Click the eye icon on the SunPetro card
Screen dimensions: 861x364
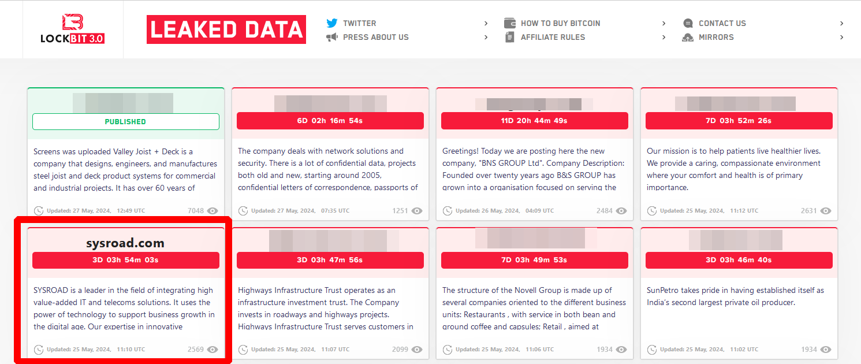click(826, 350)
